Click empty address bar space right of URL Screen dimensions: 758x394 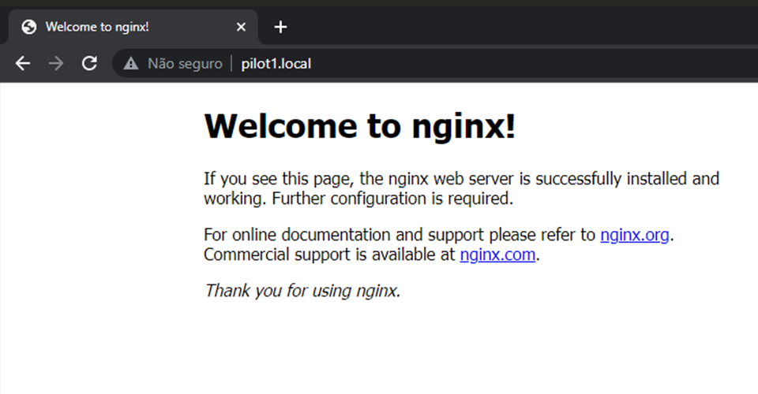click(x=513, y=64)
